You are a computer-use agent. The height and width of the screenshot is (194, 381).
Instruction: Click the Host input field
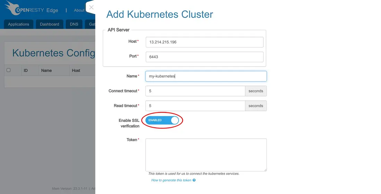(204, 42)
